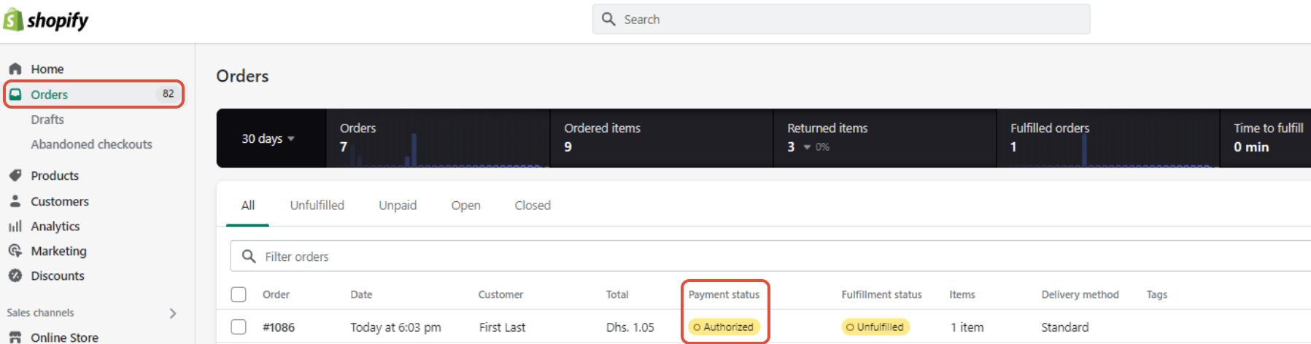Viewport: 1311px width, 344px height.
Task: Click the Authorized payment badge
Action: point(724,327)
